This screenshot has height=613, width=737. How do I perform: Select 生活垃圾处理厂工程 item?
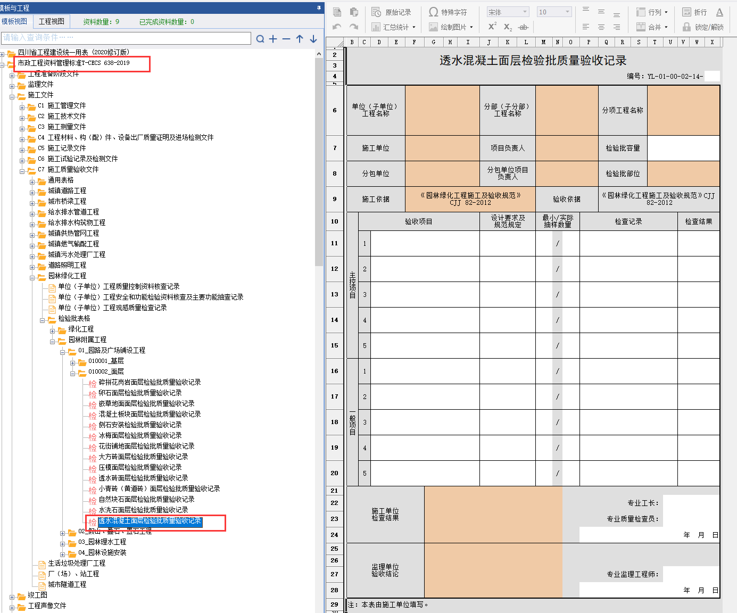pos(77,563)
